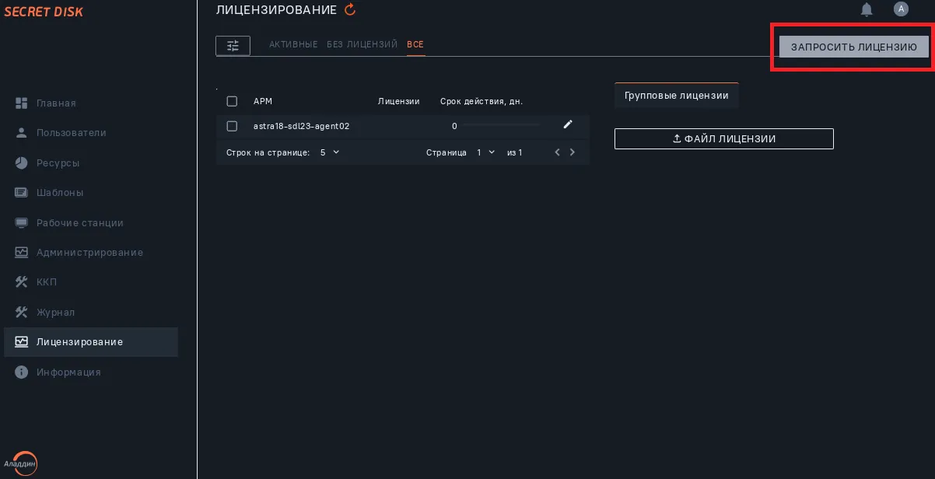Open the rows per page dropdown
Viewport: 935px width, 479px height.
[330, 152]
